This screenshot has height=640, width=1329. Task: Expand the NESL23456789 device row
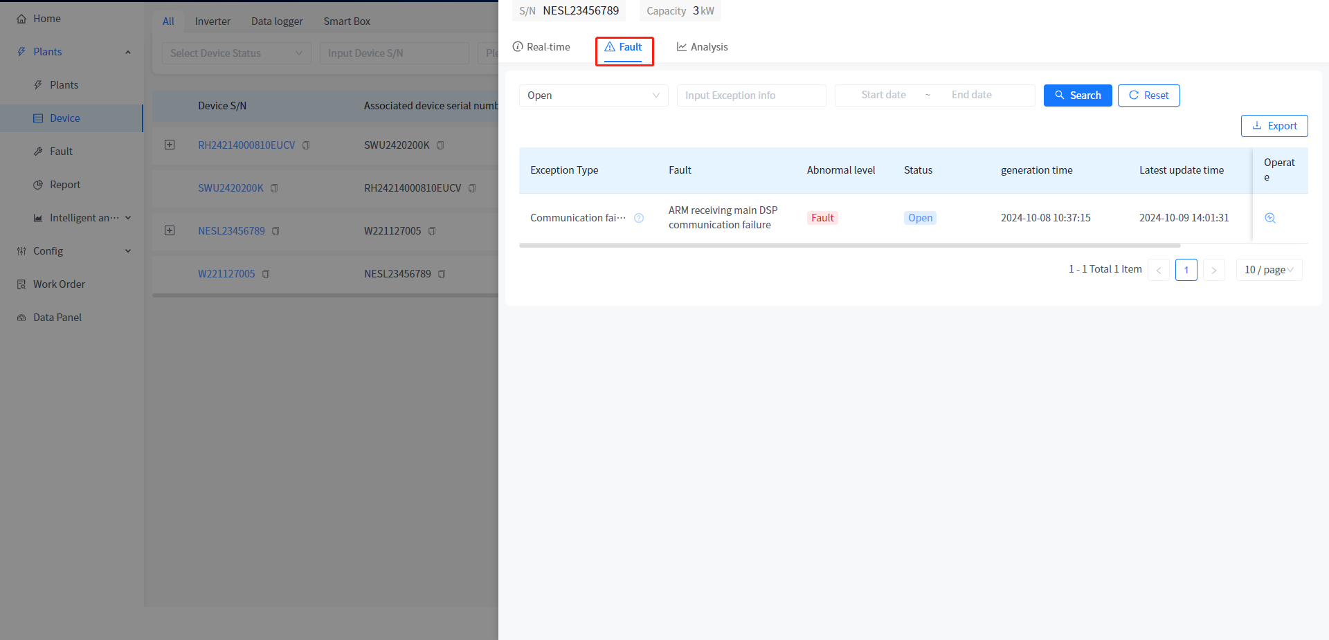pyautogui.click(x=170, y=230)
